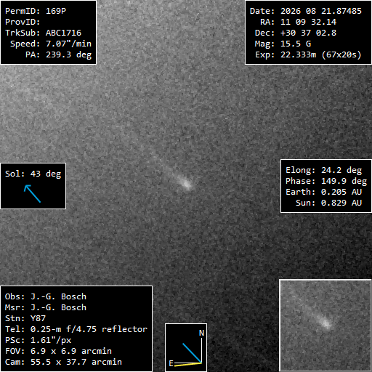Click the blue line in compass box
Image resolution: width=372 pixels, height=372 pixels.
pyautogui.click(x=192, y=353)
